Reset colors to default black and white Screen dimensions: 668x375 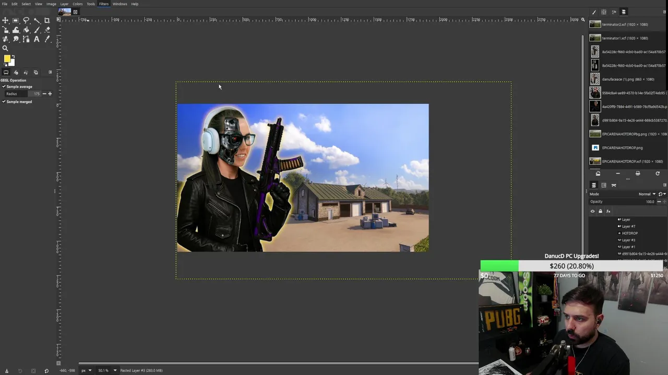pyautogui.click(x=5, y=65)
